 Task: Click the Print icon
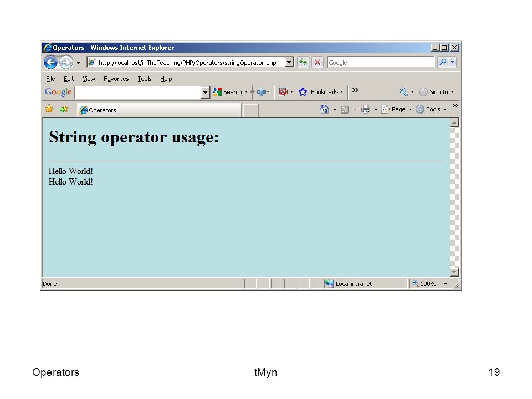[x=365, y=109]
